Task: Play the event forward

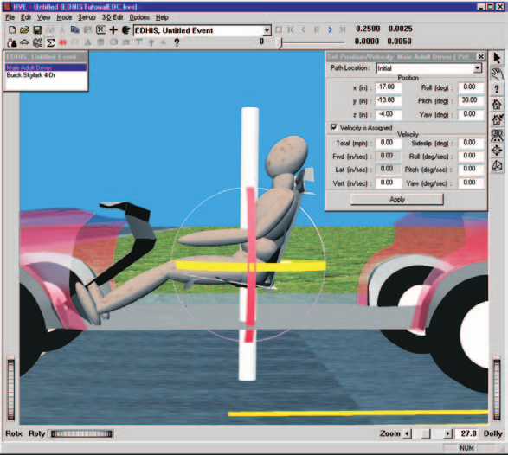Action: pyautogui.click(x=330, y=29)
